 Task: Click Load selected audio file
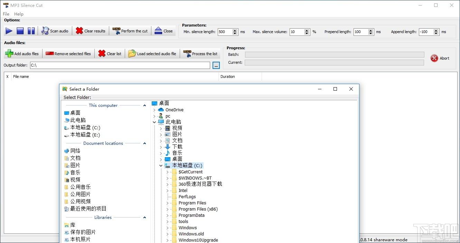152,54
